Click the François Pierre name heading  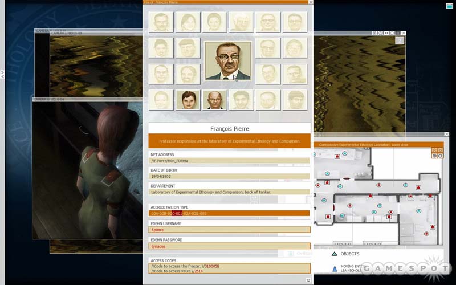coord(230,129)
